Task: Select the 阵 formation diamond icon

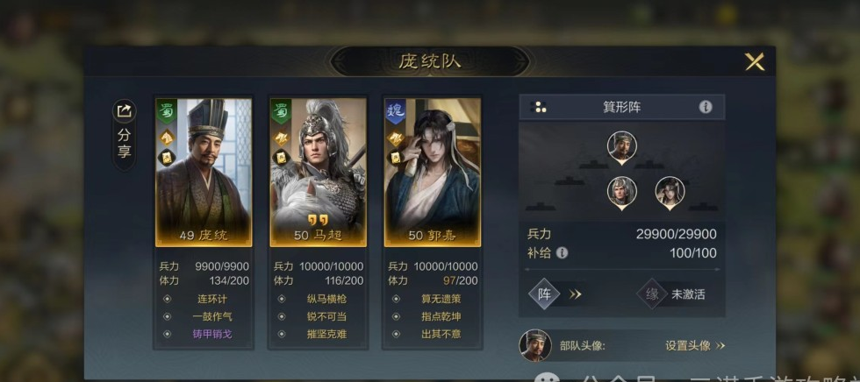Action: pyautogui.click(x=544, y=294)
